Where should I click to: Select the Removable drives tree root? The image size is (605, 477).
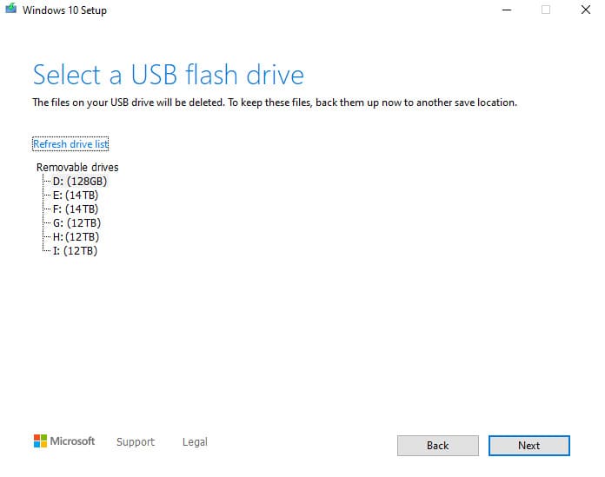tap(77, 167)
